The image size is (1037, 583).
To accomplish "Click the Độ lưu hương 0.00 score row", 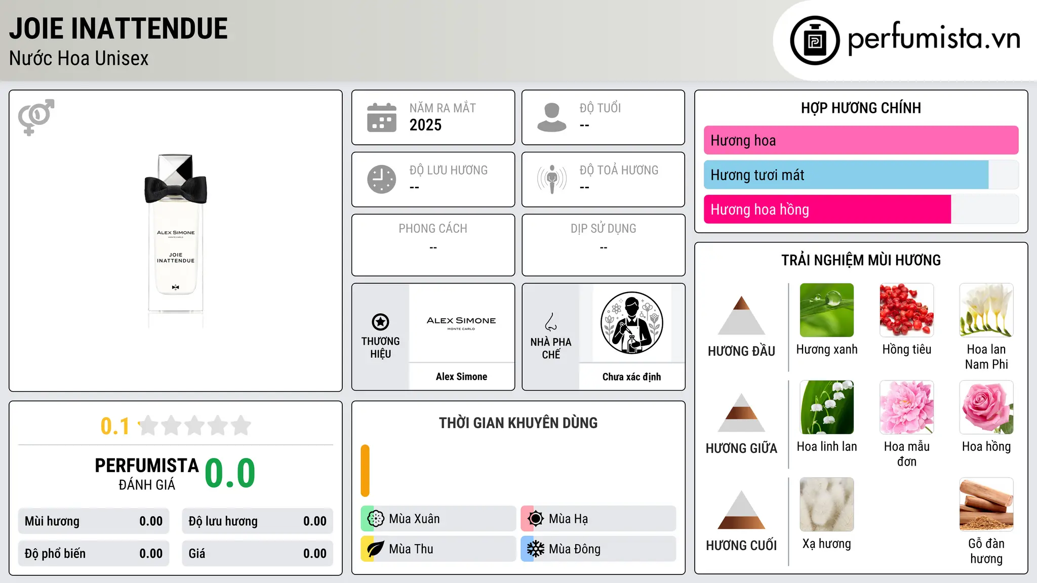I will [x=258, y=521].
